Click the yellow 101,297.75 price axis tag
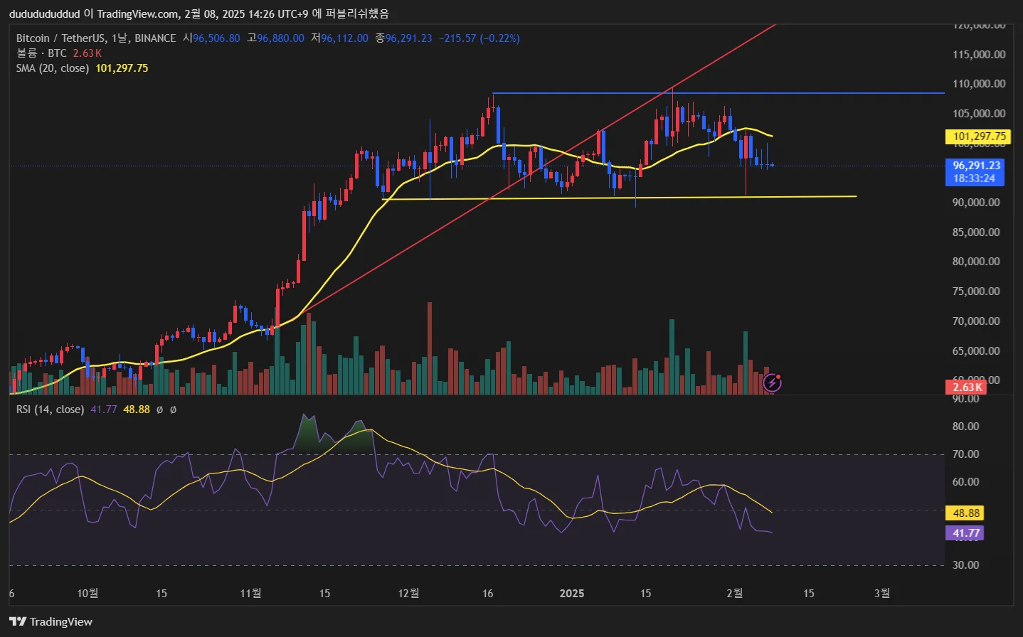This screenshot has height=637, width=1023. pyautogui.click(x=980, y=136)
